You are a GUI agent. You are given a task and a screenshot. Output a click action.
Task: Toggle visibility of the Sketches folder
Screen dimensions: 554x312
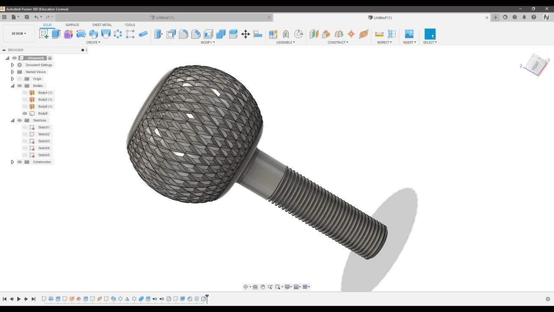[x=19, y=120]
